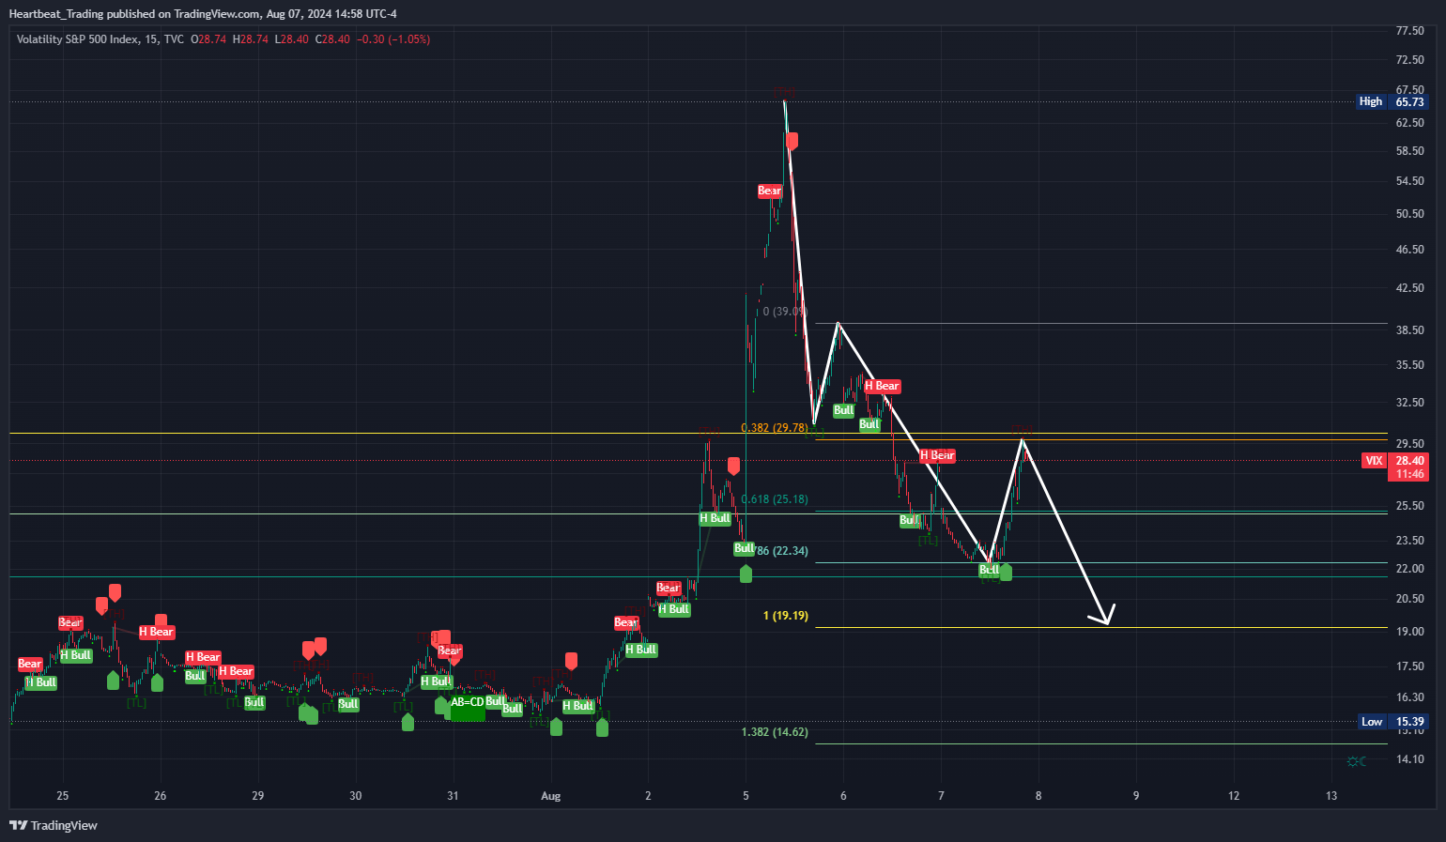Click the 0 (39.0) Fibonacci label

pyautogui.click(x=784, y=311)
